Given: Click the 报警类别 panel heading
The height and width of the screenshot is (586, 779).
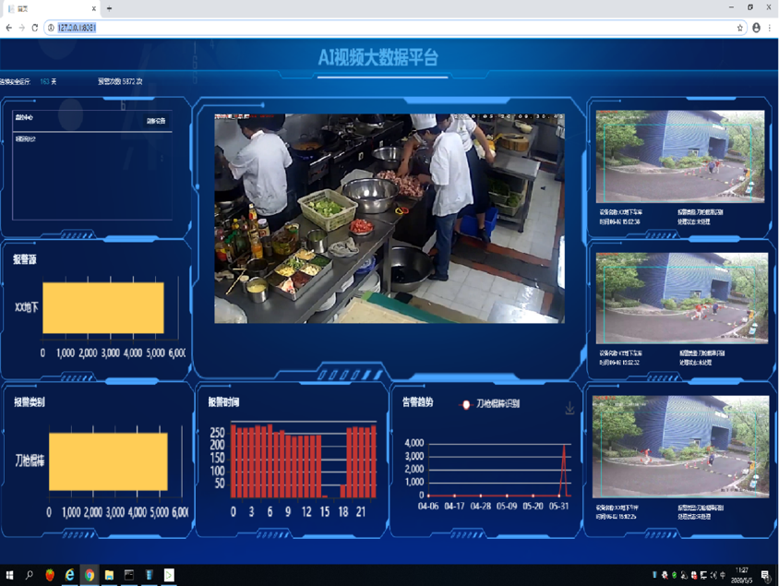Looking at the screenshot, I should [x=30, y=402].
